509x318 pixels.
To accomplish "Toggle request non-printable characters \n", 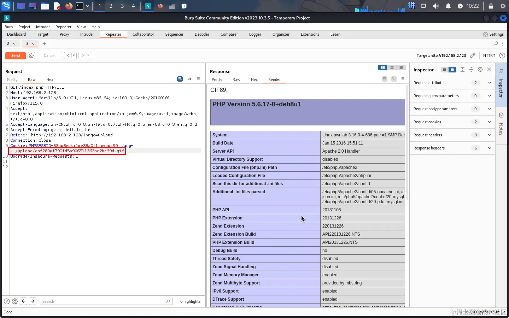I will coord(189,79).
